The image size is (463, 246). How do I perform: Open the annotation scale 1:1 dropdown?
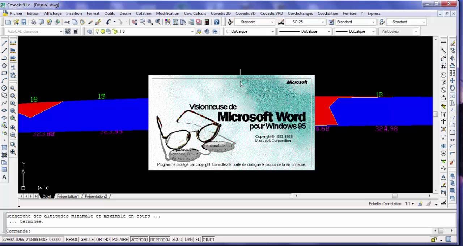pyautogui.click(x=410, y=204)
